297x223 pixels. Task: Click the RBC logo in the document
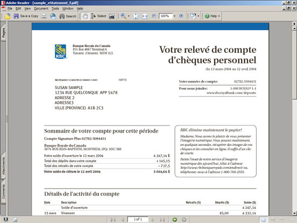[x=60, y=52]
